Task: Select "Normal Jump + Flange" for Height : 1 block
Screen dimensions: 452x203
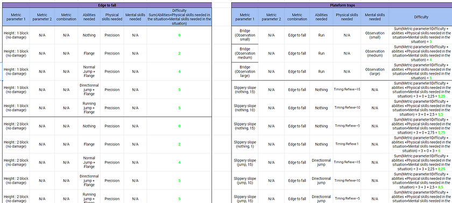Action: click(x=89, y=72)
